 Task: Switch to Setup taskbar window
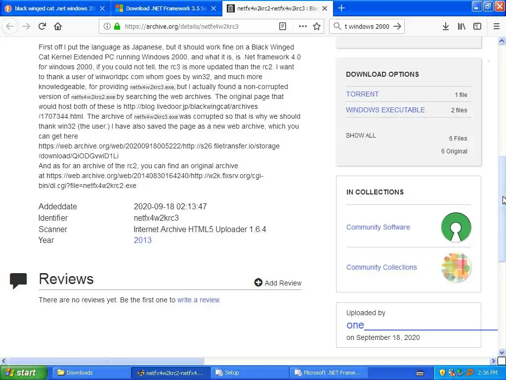pos(250,373)
